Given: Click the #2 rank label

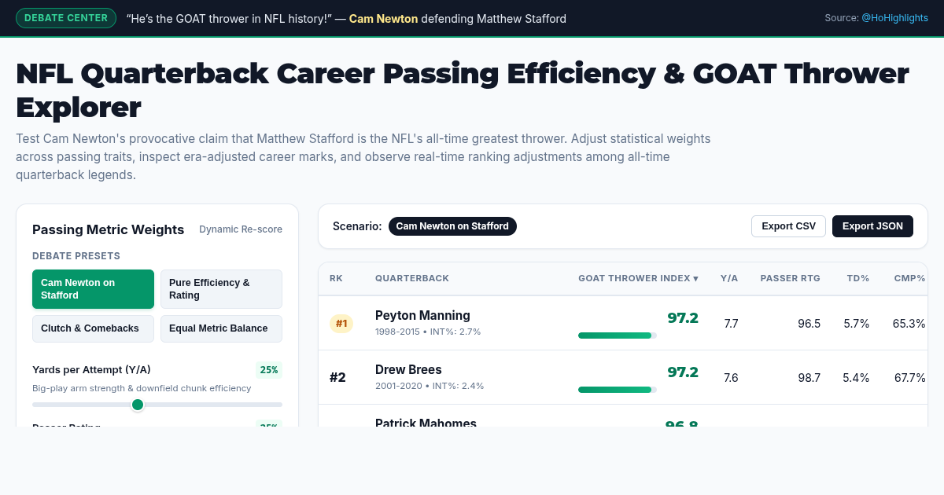Looking at the screenshot, I should [x=337, y=377].
